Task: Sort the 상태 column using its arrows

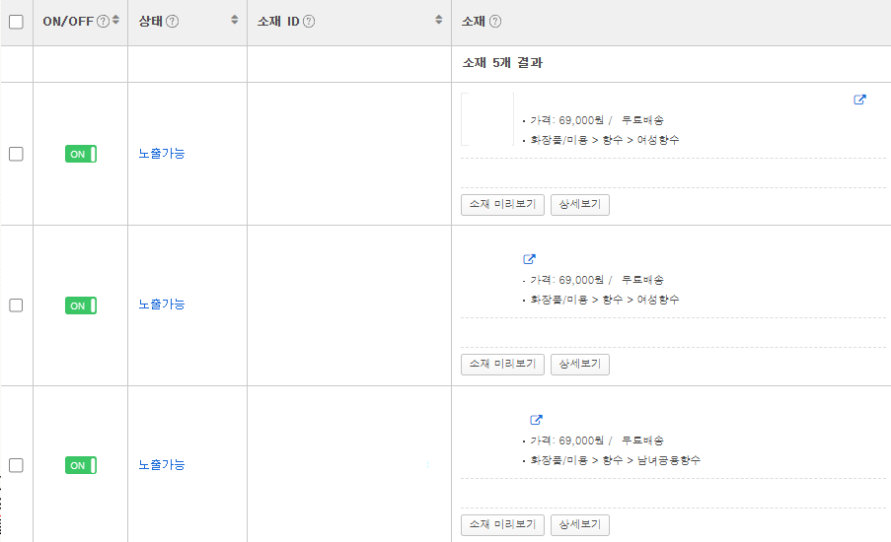Action: point(235,21)
